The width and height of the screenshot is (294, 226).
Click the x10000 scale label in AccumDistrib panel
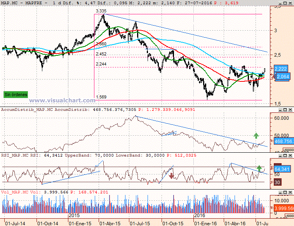tap(289, 150)
